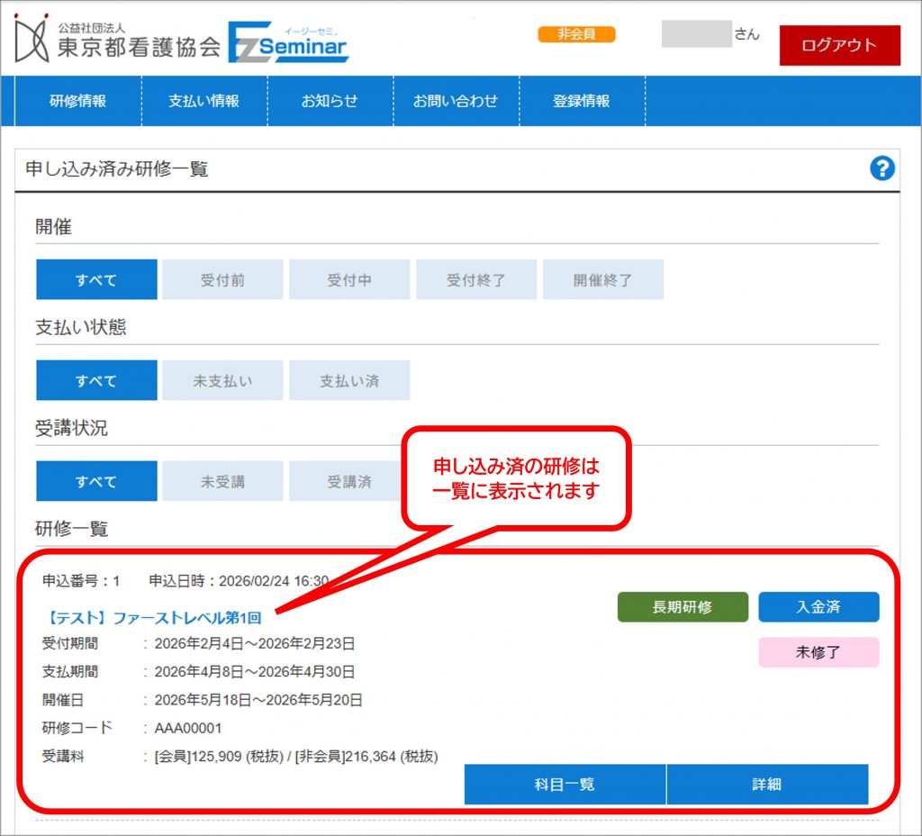Click the 詳細 button
The image size is (922, 836).
(767, 785)
